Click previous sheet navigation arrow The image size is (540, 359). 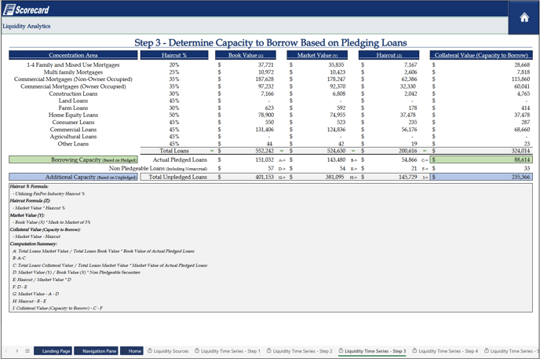point(6,350)
